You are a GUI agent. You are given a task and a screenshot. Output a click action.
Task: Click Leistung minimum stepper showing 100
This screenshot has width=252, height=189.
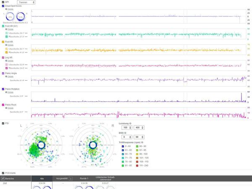click(127, 128)
